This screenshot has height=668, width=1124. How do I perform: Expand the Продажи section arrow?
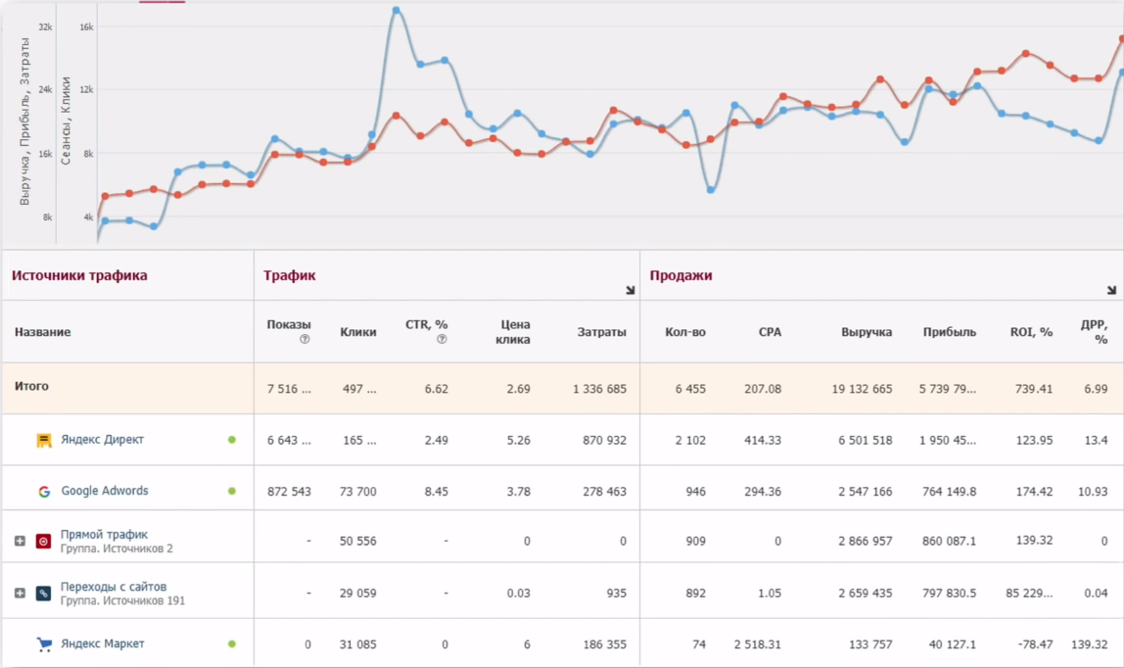(x=1111, y=290)
